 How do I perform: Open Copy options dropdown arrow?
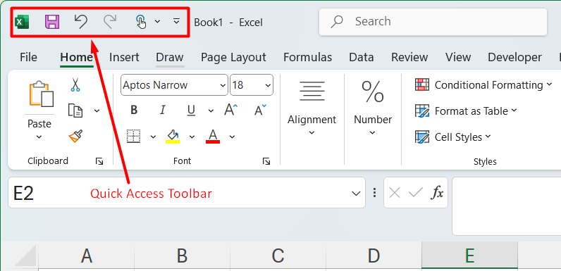tap(97, 111)
